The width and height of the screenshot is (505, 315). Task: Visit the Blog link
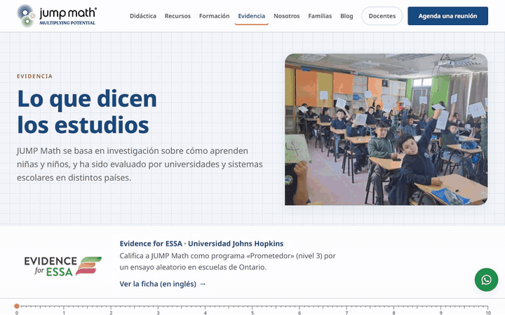[346, 16]
